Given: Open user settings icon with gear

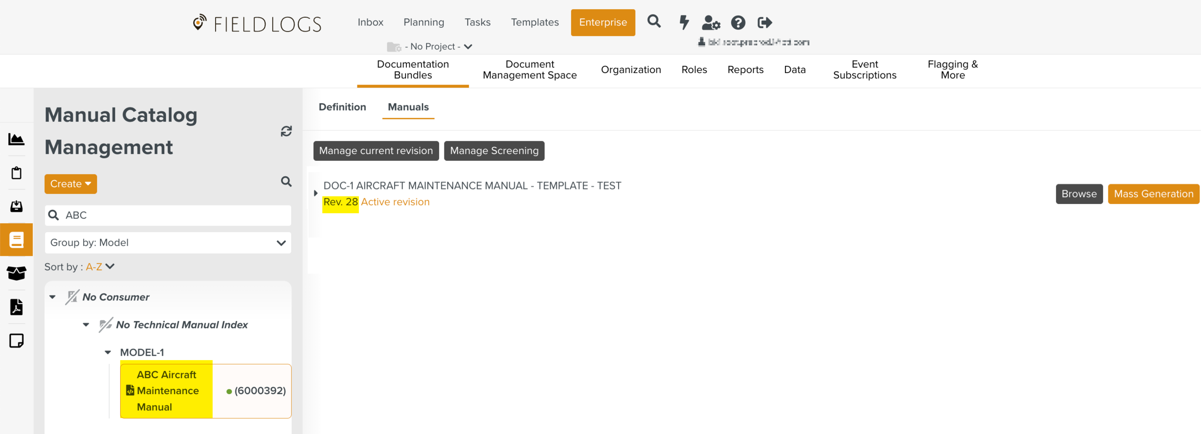Looking at the screenshot, I should coord(711,23).
